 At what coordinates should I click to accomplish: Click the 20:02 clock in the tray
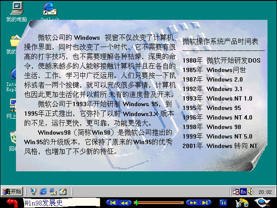point(265,192)
